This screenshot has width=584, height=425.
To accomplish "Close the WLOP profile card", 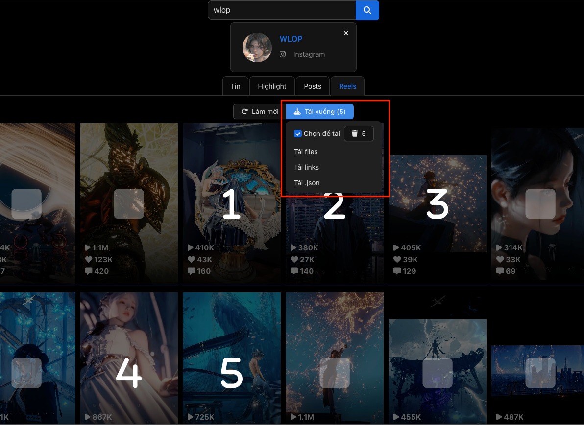I will pos(346,33).
